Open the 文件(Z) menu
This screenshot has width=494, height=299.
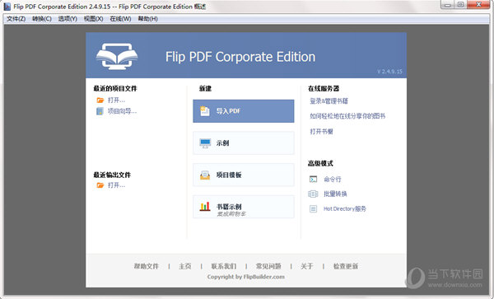point(16,19)
